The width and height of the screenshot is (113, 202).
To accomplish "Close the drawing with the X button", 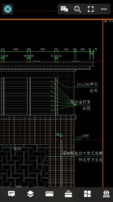I will (x=8, y=9).
